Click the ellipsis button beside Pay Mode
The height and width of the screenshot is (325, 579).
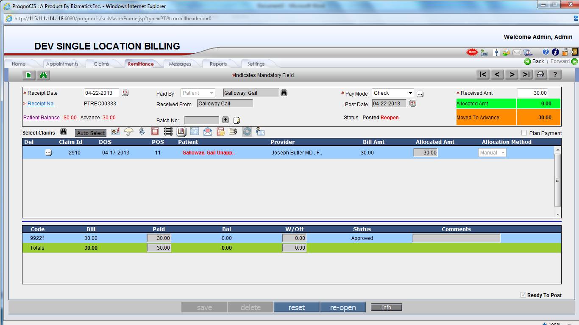click(420, 94)
